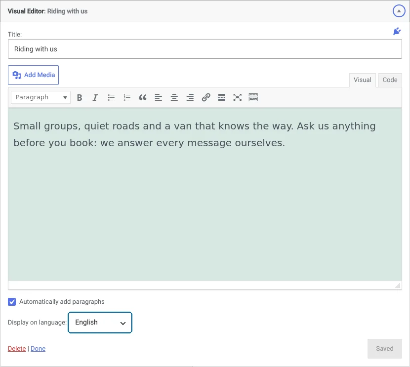Click the Delete link
The height and width of the screenshot is (367, 410).
point(17,348)
